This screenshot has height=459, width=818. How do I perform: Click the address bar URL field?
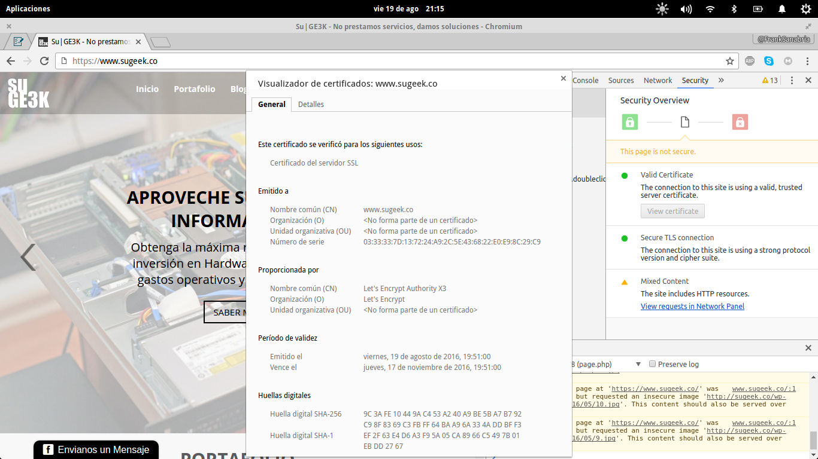coord(389,61)
